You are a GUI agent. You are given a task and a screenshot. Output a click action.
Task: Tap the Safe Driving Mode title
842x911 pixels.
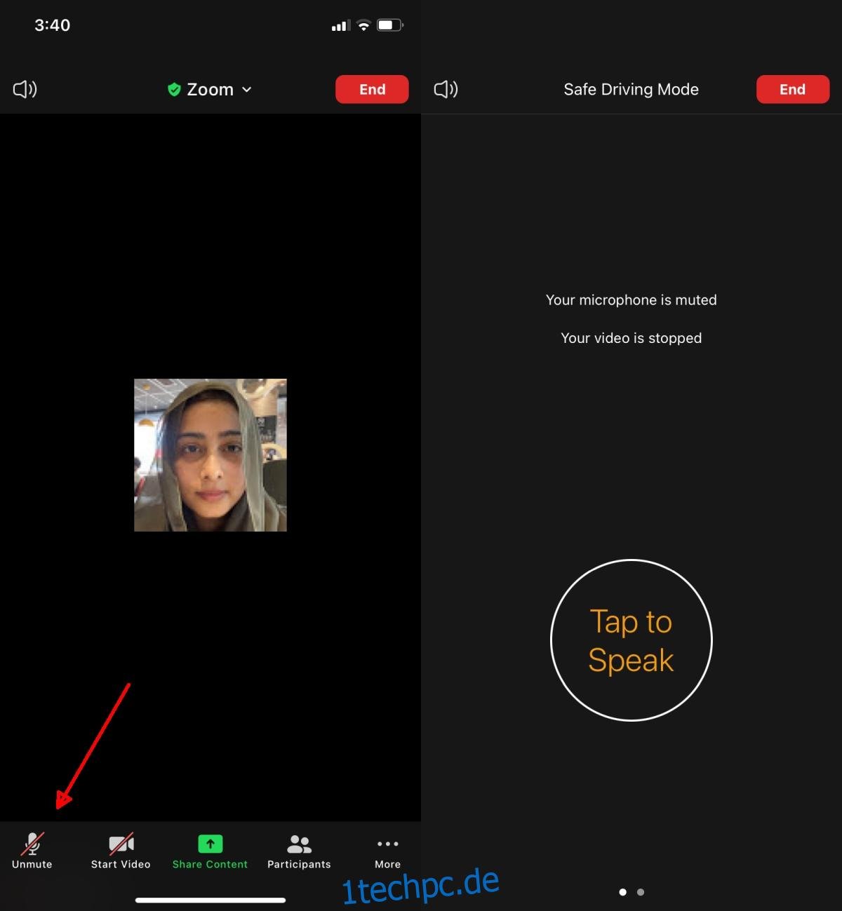tap(631, 89)
